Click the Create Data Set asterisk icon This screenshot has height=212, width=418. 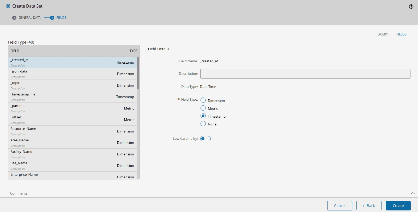(x=8, y=6)
